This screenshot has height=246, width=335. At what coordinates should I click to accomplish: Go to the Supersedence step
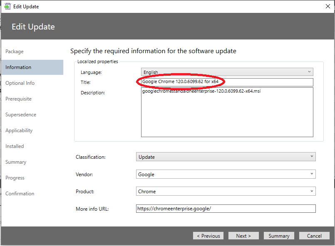pos(21,115)
